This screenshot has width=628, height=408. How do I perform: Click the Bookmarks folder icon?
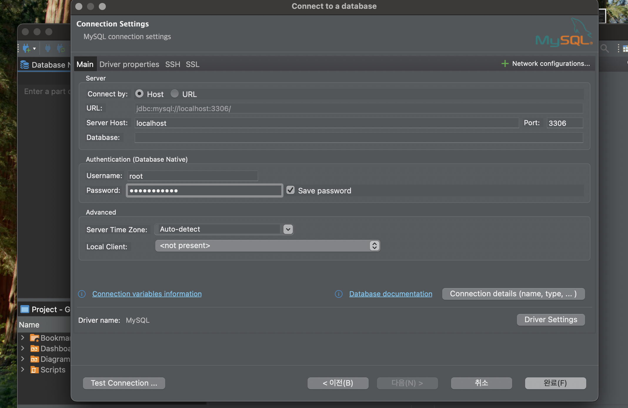tap(34, 338)
